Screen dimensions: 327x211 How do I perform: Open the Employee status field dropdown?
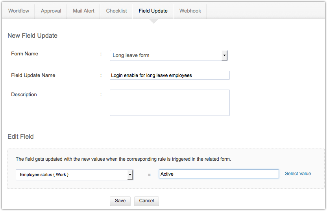(74, 174)
